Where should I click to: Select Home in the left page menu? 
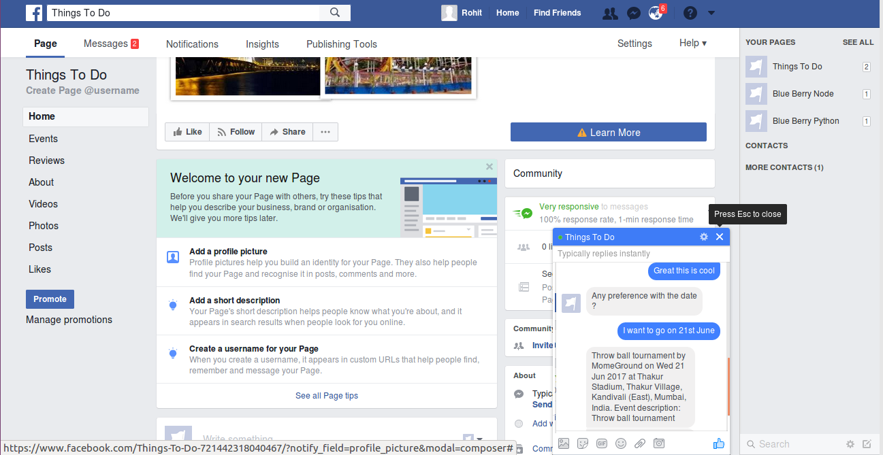[x=86, y=116]
